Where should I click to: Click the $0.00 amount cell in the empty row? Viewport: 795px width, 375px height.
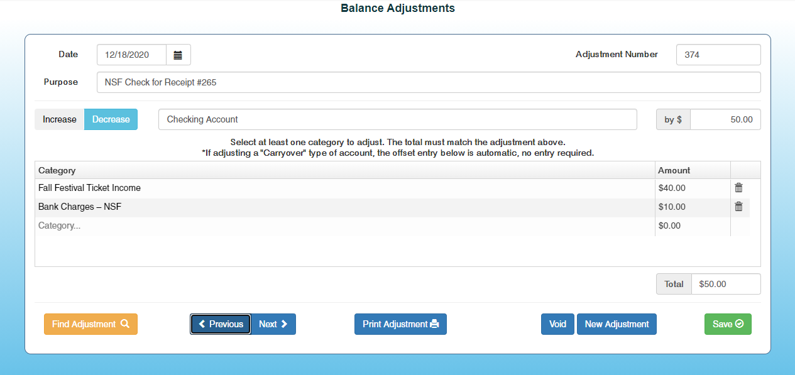point(691,226)
